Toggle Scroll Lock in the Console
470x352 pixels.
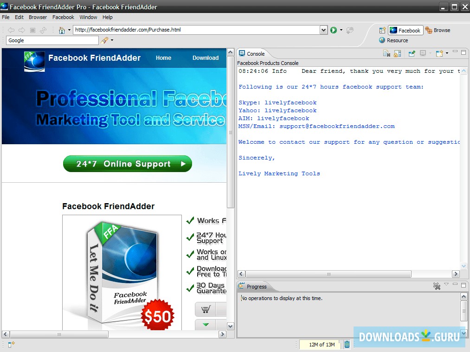(398, 54)
